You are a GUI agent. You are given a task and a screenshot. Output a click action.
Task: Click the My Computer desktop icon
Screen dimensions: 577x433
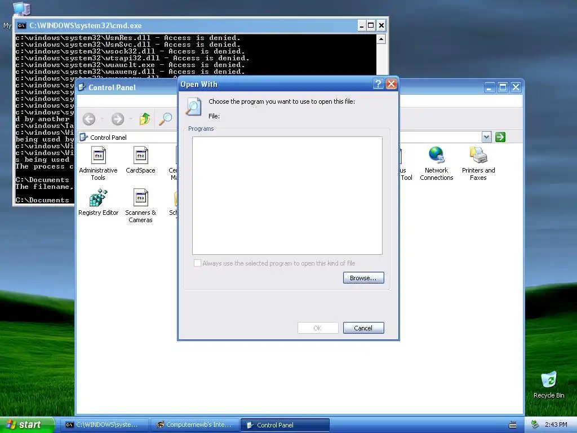tap(21, 8)
